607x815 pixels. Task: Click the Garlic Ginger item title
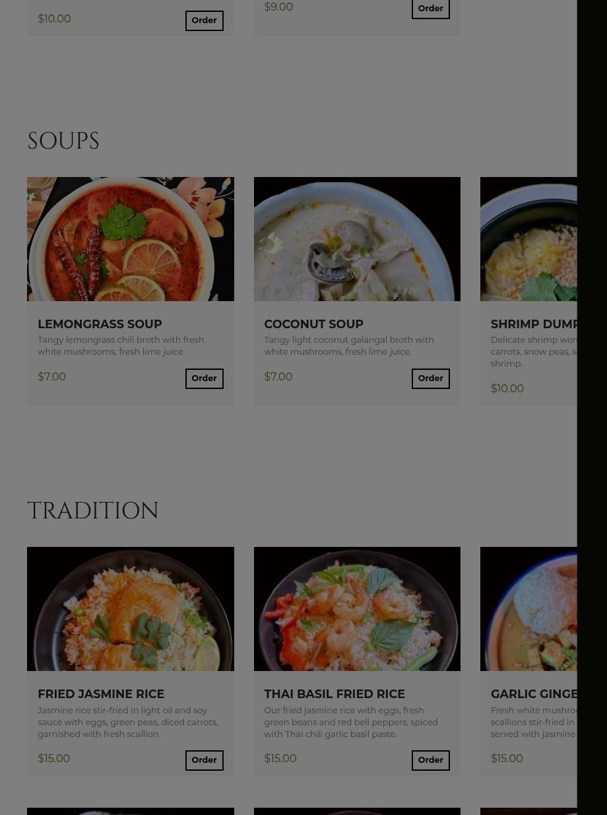[x=534, y=694]
